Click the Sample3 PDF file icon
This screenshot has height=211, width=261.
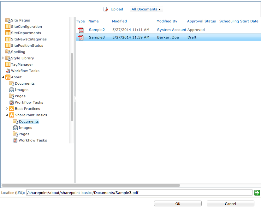(x=81, y=38)
